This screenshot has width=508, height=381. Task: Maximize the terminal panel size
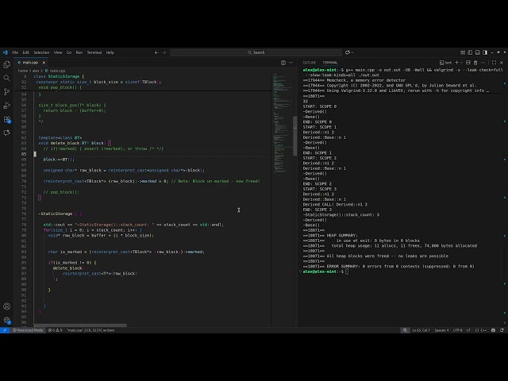pos(494,63)
